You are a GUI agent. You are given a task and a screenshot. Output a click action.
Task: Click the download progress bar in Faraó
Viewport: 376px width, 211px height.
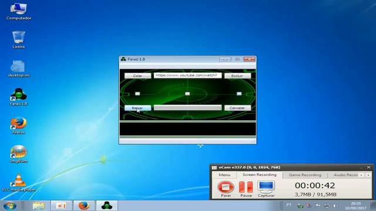(x=187, y=108)
